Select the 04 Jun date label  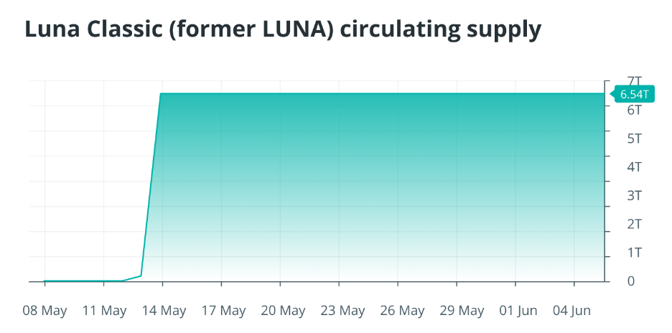(x=572, y=311)
